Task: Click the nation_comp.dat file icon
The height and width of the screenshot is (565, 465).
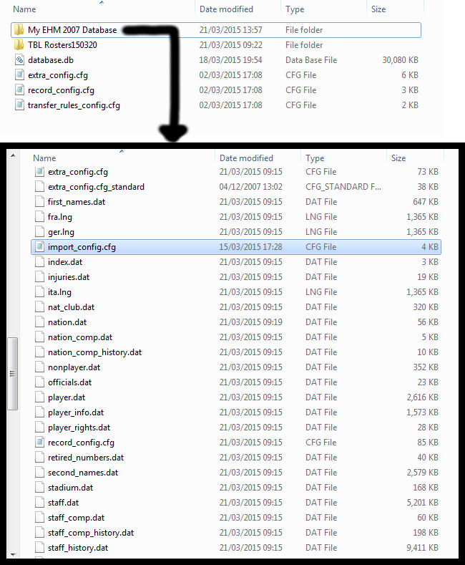Action: click(x=39, y=337)
